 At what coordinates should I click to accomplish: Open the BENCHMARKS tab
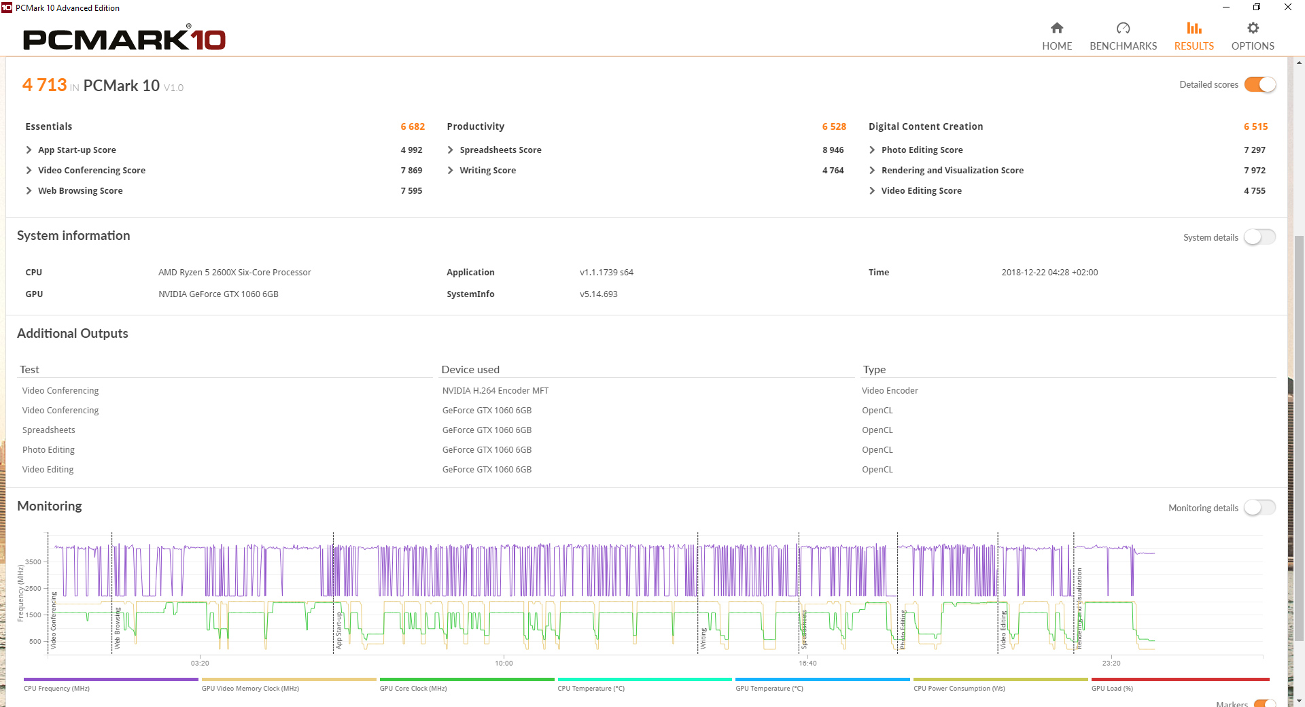[1123, 37]
